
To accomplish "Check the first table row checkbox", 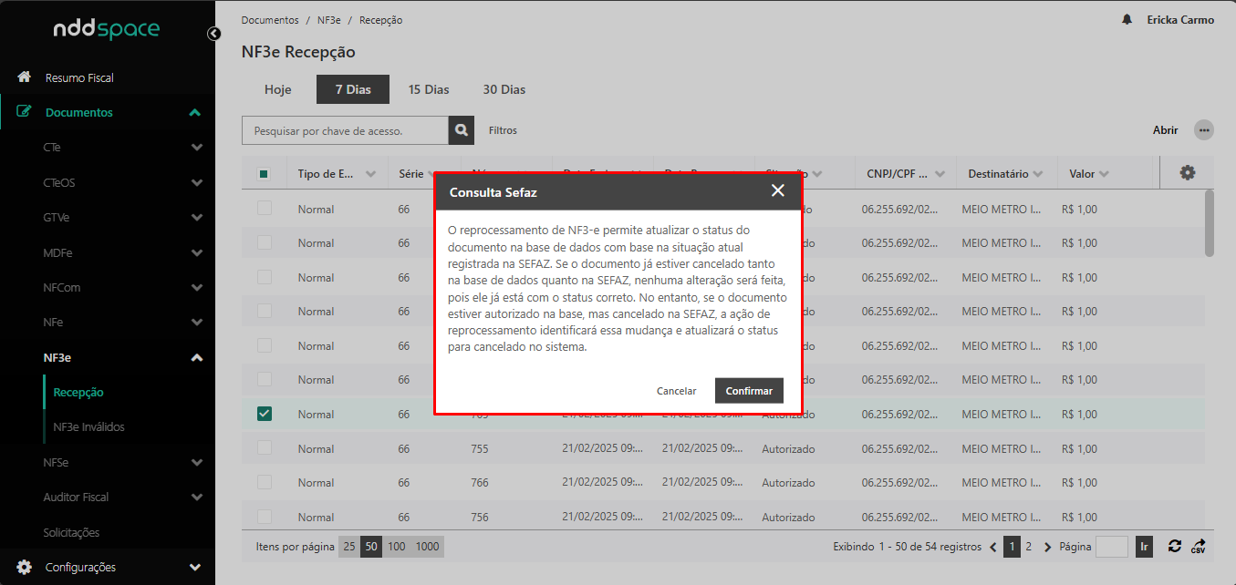I will pos(265,209).
